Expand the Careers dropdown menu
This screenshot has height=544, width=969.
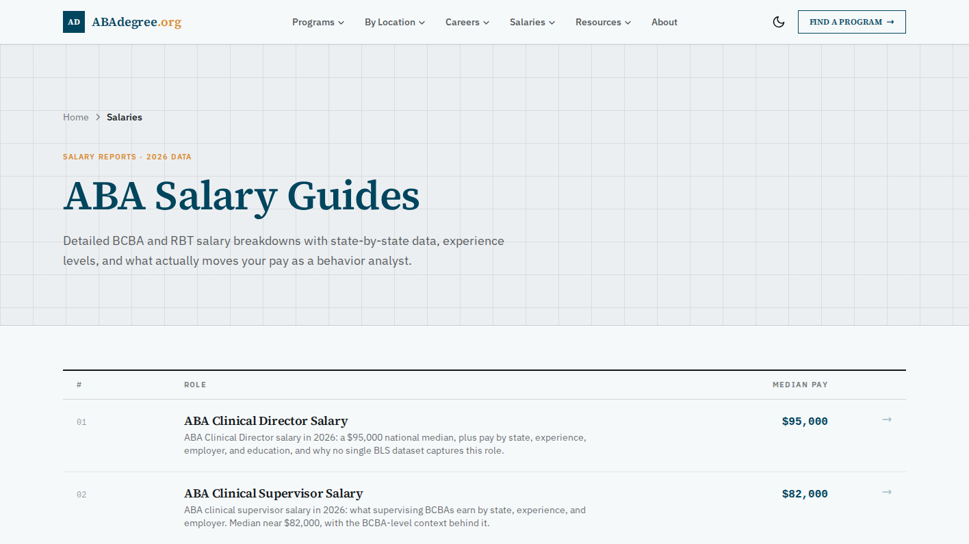coord(467,22)
